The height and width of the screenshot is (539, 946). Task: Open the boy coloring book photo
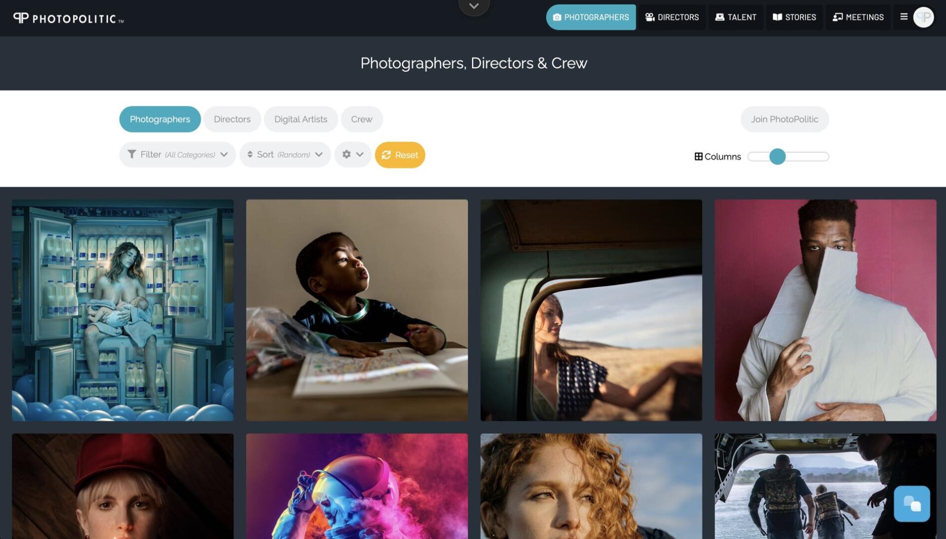(x=357, y=310)
